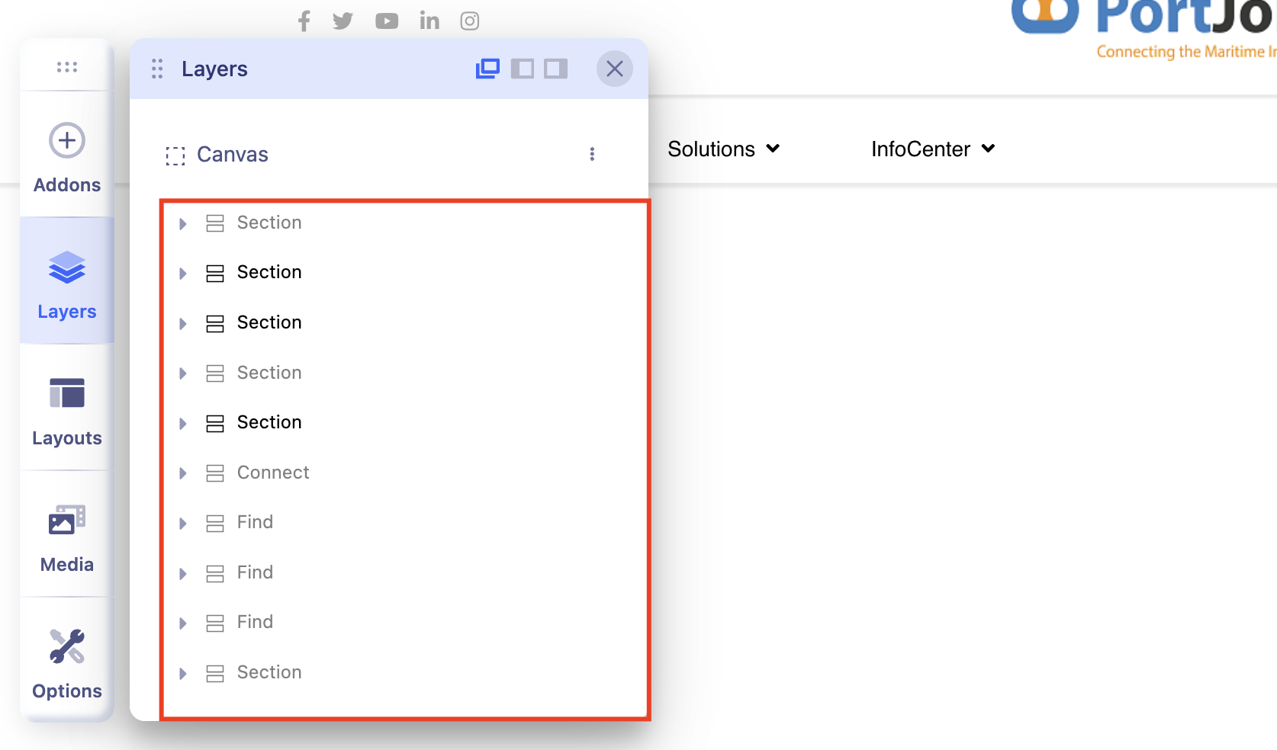Expand the Connect layer
1277x750 pixels.
[x=183, y=473]
